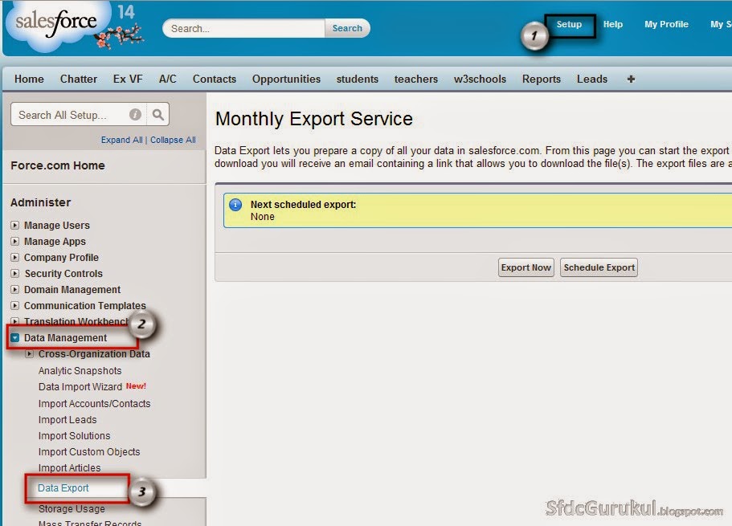
Task: Select Data Export in sidebar
Action: 63,487
